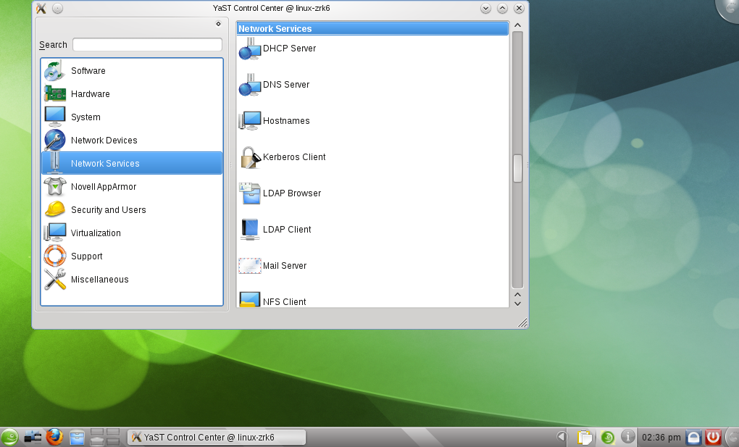
Task: Click the desktop network taskbar icon
Action: click(x=33, y=438)
